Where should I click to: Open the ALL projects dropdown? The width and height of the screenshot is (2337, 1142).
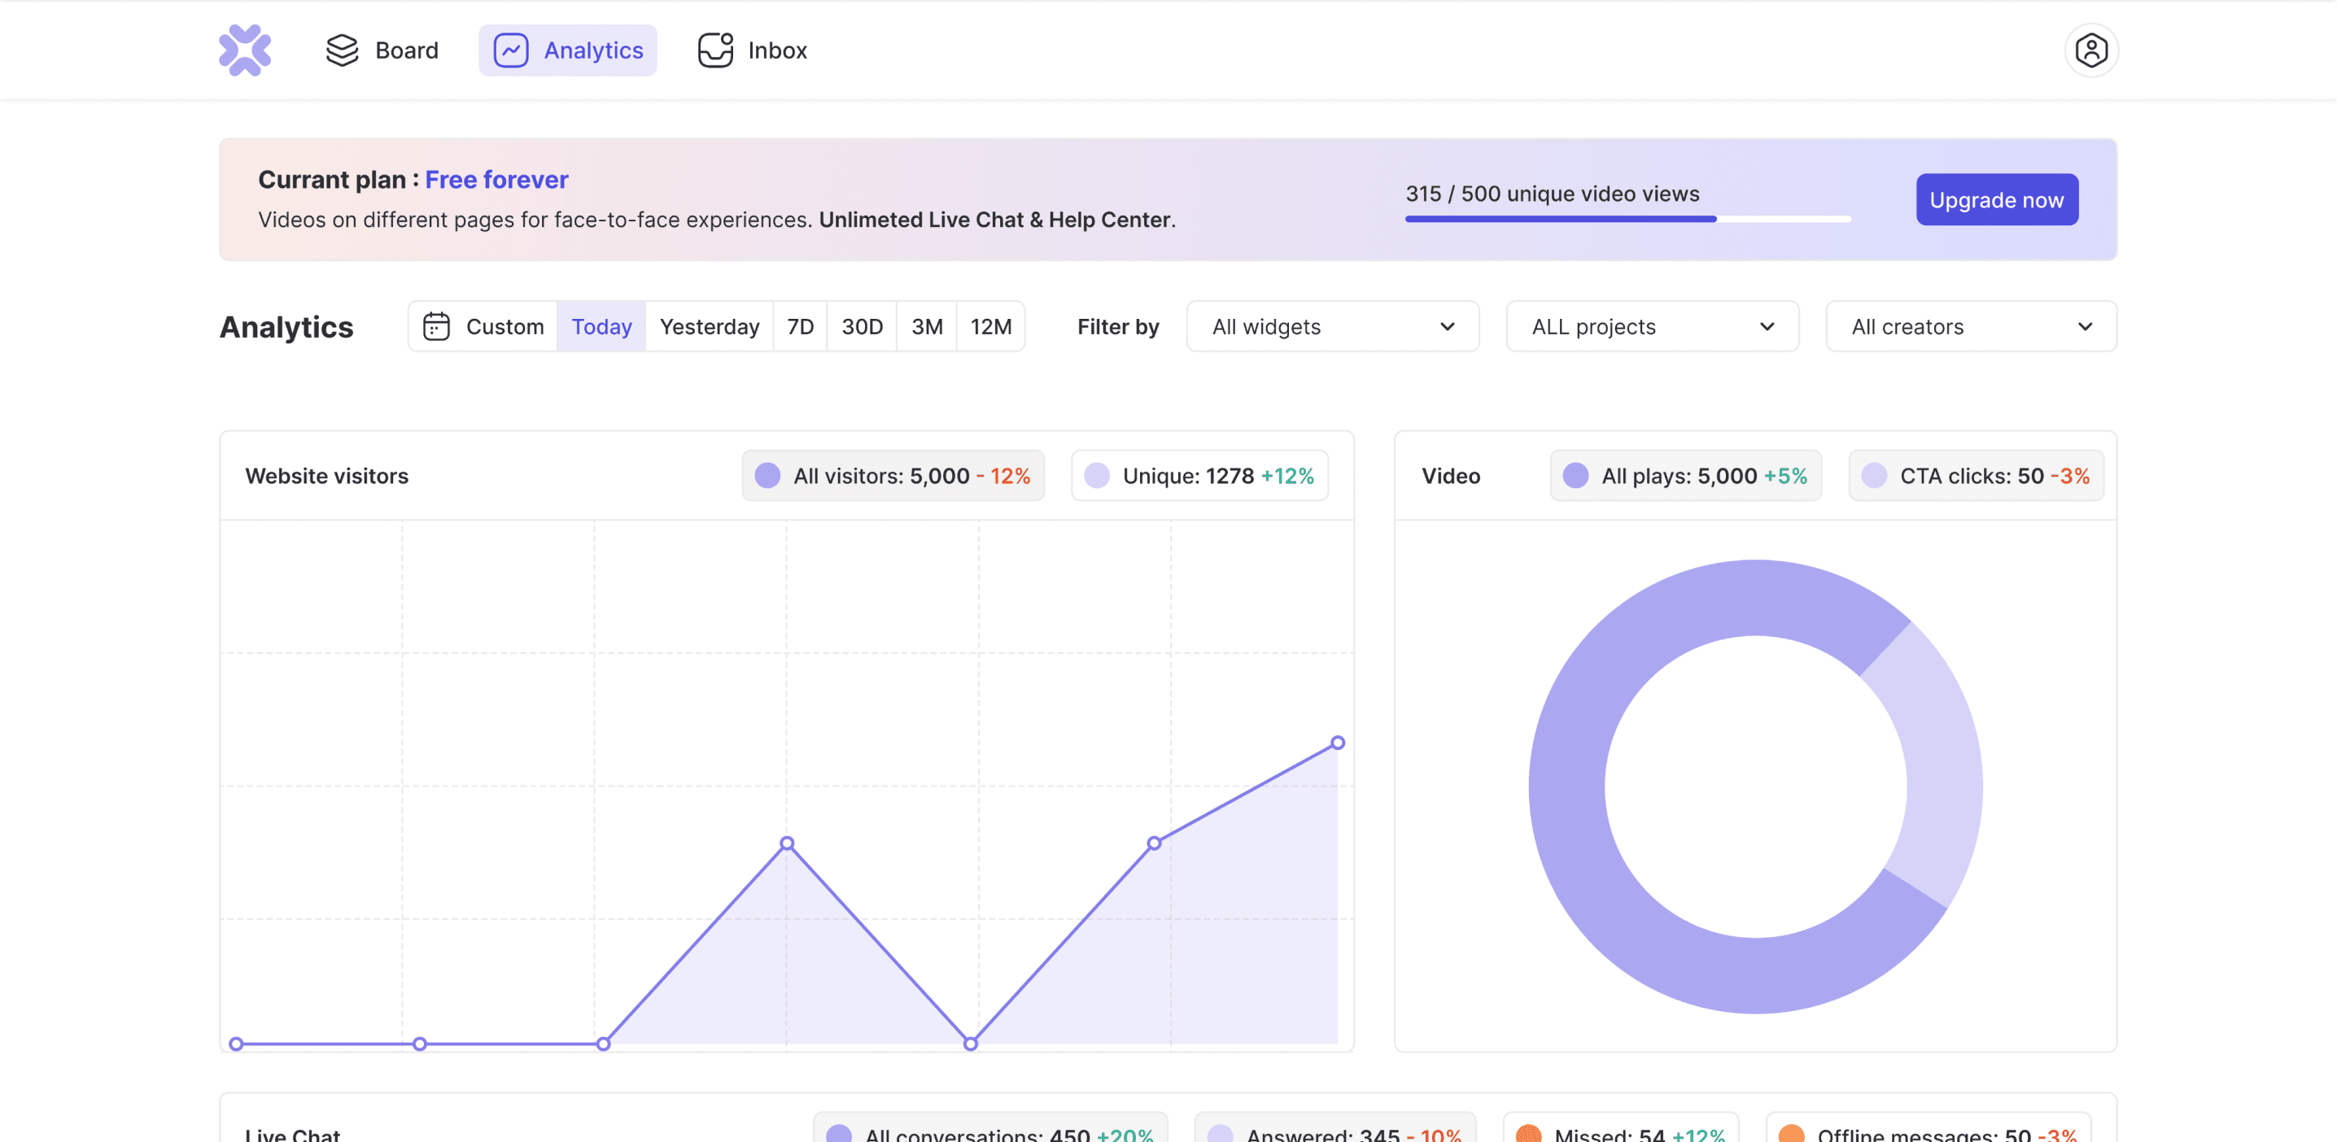click(x=1652, y=326)
